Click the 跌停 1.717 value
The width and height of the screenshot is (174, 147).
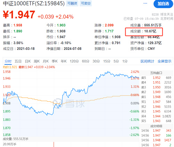109,31
